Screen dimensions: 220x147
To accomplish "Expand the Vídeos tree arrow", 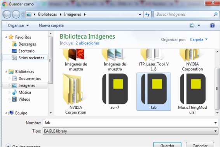I will [9, 99].
